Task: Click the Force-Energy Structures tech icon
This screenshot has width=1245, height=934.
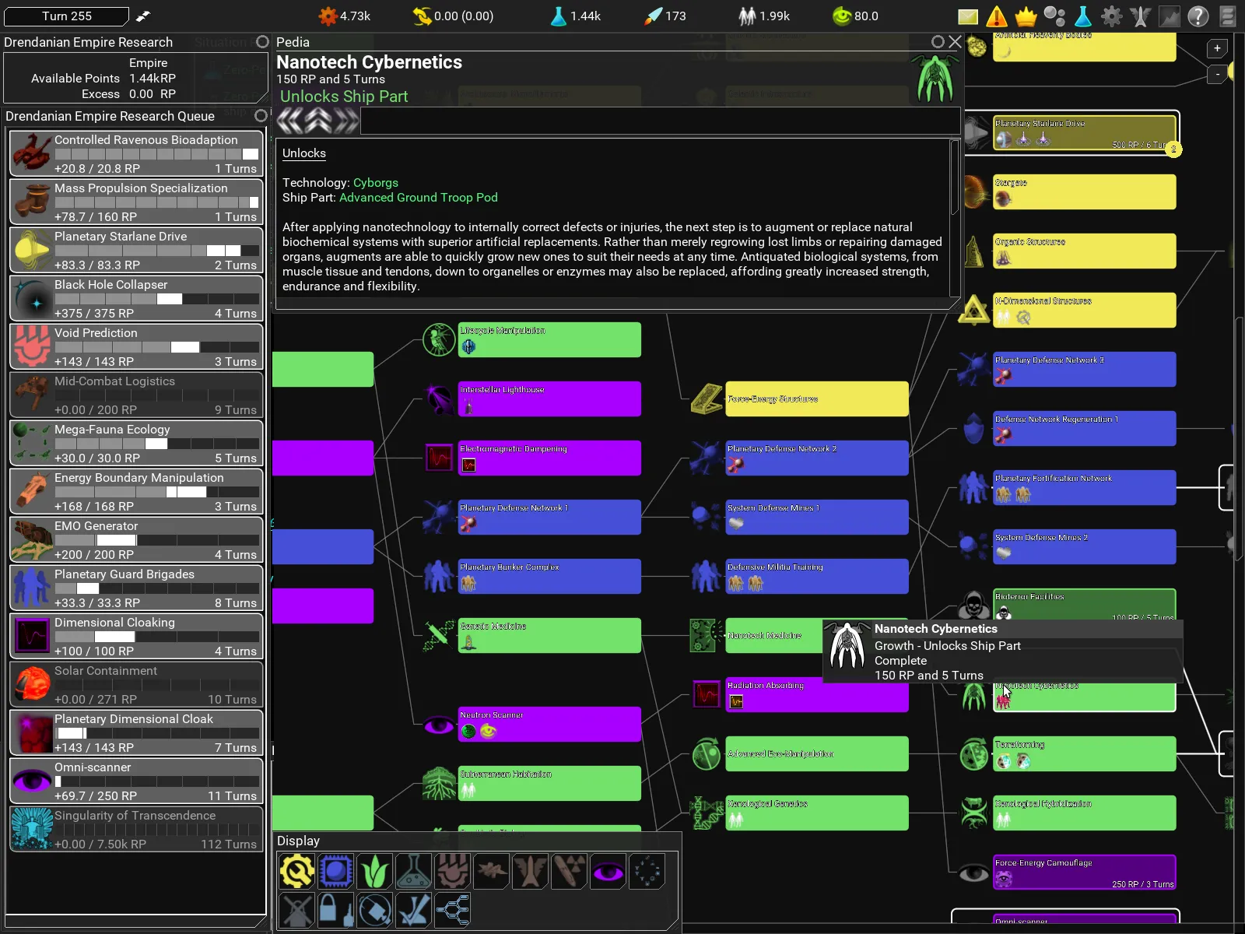Action: tap(707, 399)
